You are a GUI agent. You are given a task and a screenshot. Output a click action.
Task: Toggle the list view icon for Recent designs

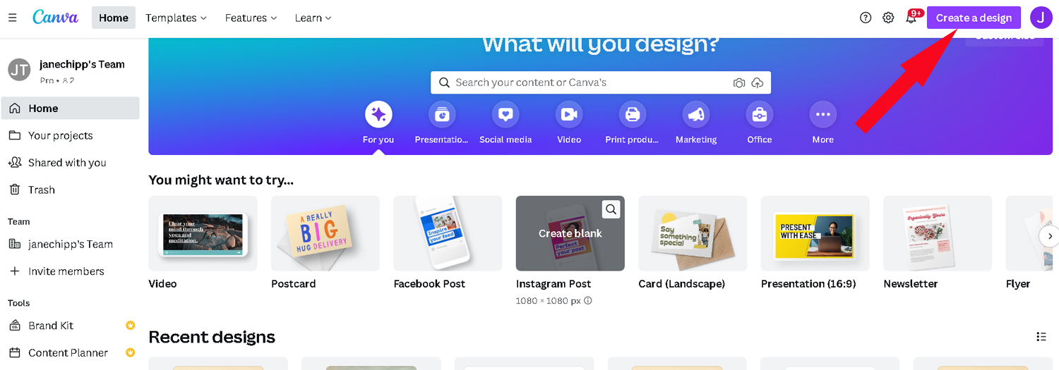1041,337
